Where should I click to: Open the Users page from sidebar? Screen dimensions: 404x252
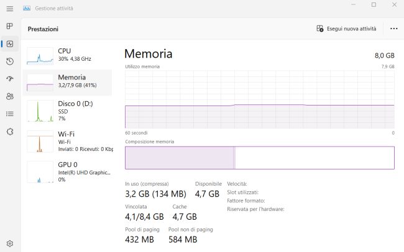coord(10,96)
